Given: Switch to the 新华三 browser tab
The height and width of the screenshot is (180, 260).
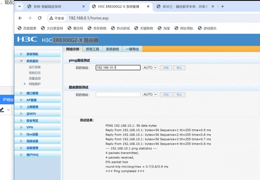Looking at the screenshot, I should (185, 7).
